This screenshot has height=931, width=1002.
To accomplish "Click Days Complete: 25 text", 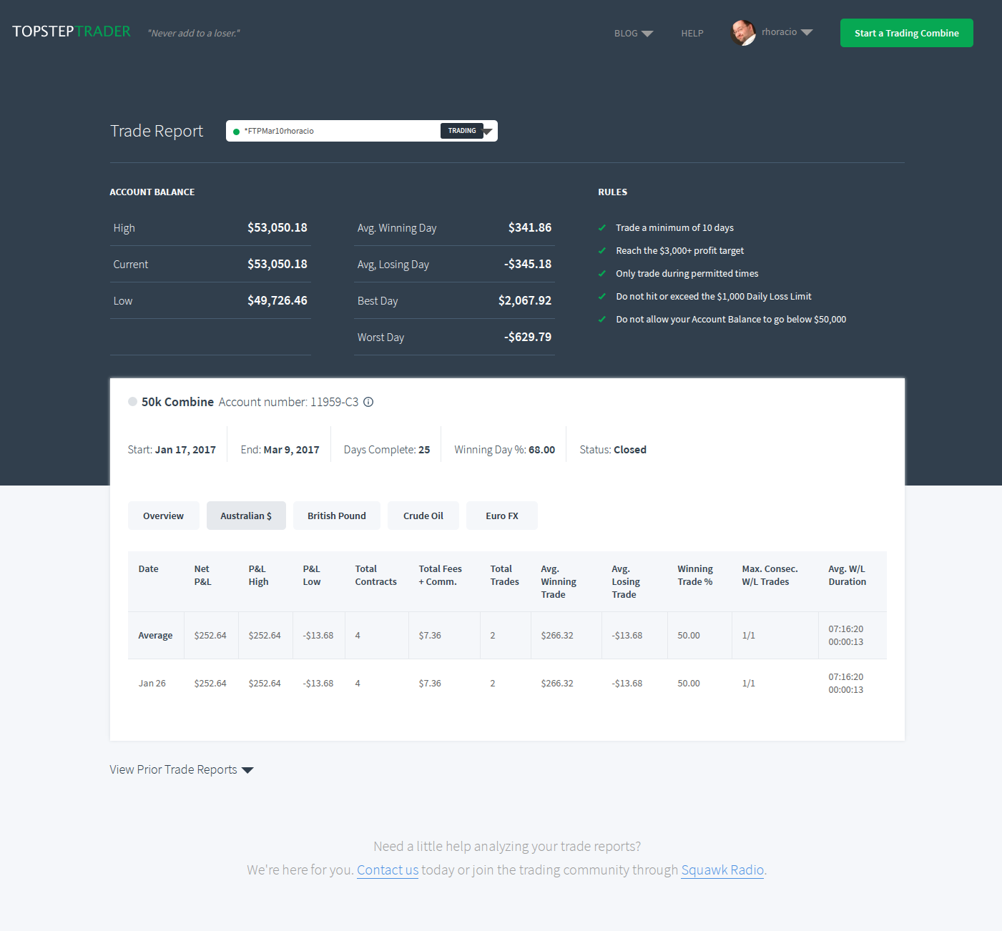I will (387, 450).
